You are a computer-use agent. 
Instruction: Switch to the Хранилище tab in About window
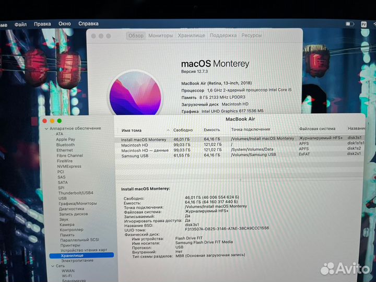click(191, 36)
